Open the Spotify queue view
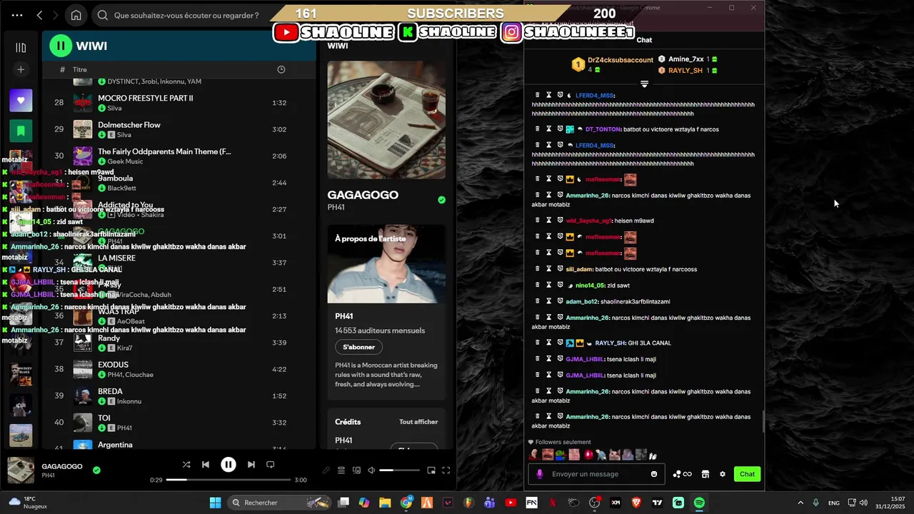This screenshot has width=914, height=514. click(x=341, y=470)
